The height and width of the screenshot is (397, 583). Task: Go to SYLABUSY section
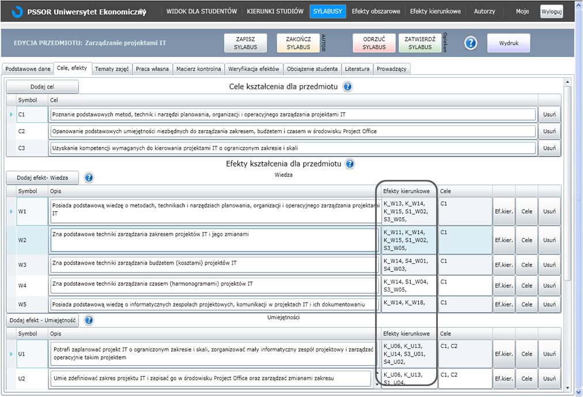327,12
